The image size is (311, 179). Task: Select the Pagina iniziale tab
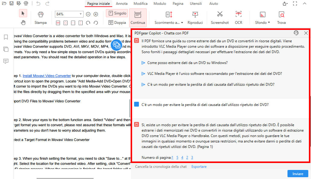(98, 4)
